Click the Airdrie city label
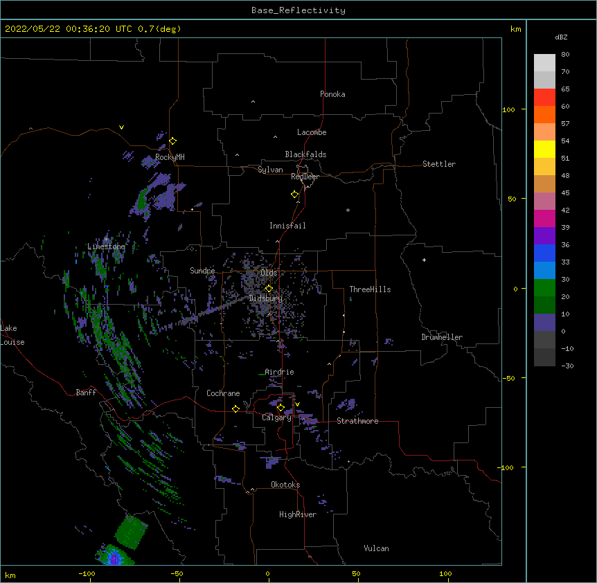This screenshot has height=583, width=597. point(279,372)
